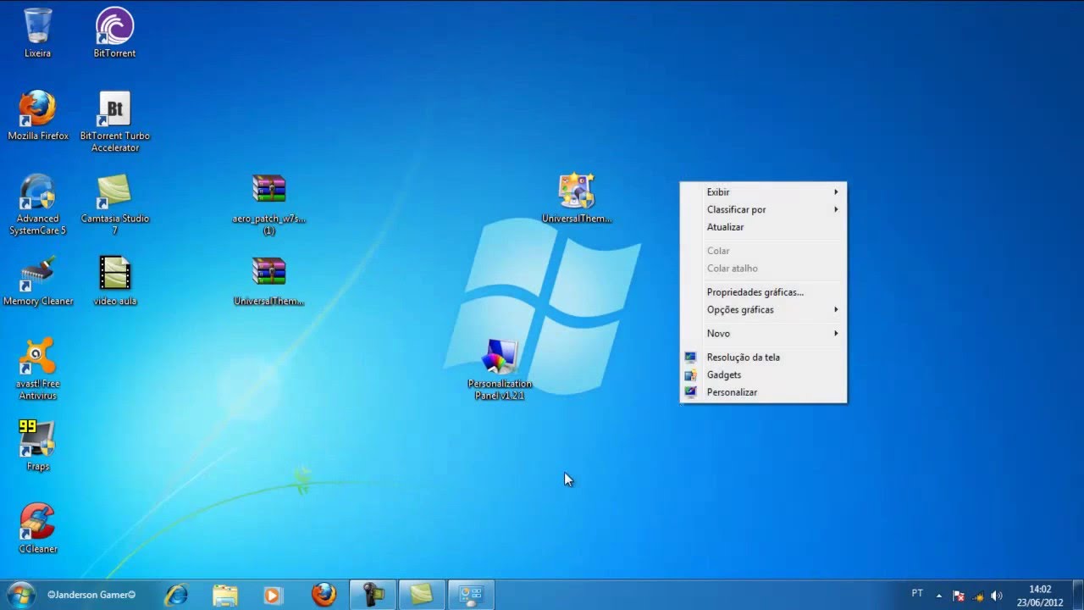Open Propriedades gráficas... from context menu
The width and height of the screenshot is (1084, 610).
tap(763, 291)
